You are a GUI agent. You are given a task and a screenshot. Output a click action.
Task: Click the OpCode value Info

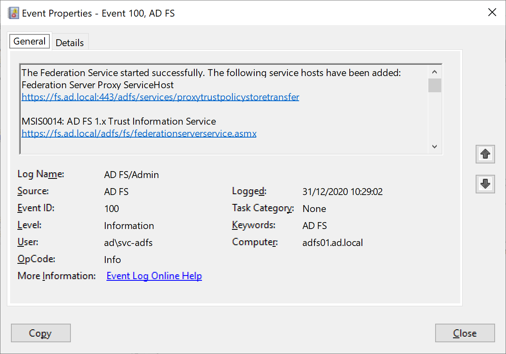click(x=112, y=260)
